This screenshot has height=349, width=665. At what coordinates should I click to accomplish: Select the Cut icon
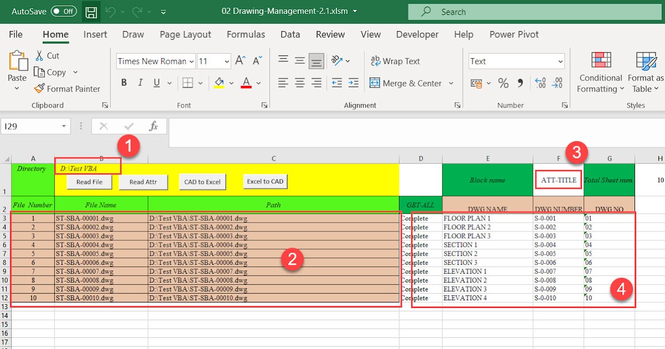pos(47,55)
